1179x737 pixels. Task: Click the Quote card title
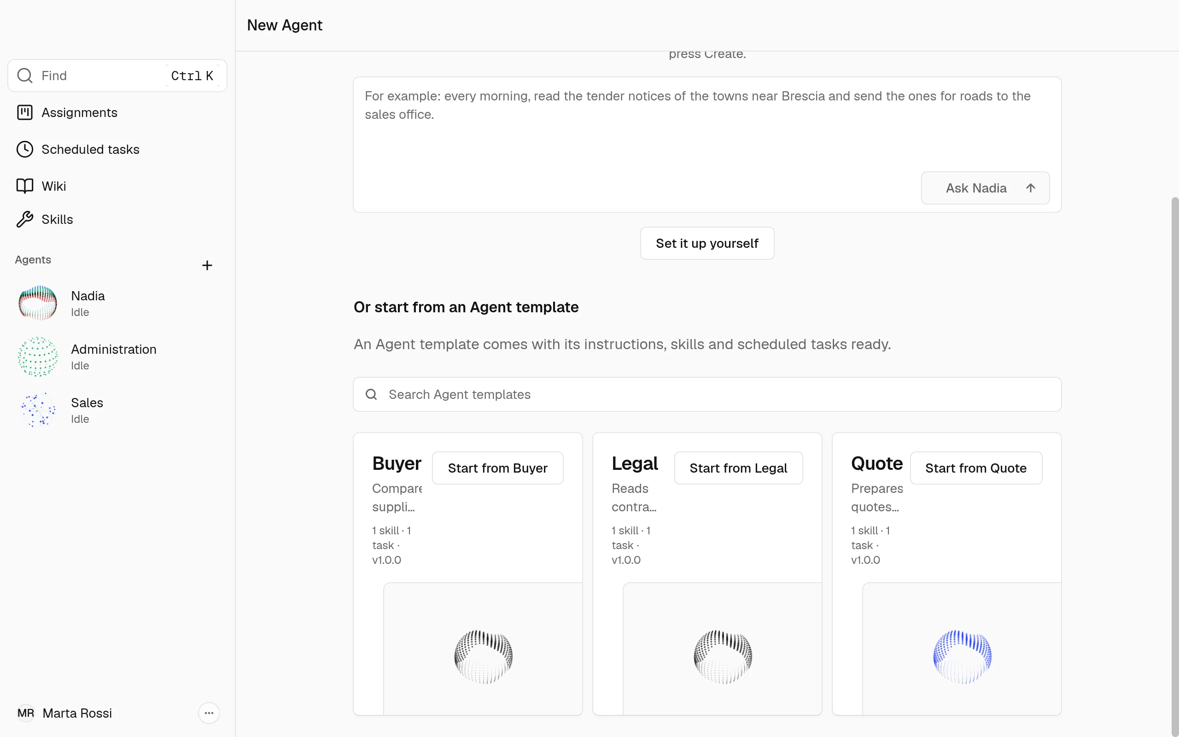tap(877, 463)
